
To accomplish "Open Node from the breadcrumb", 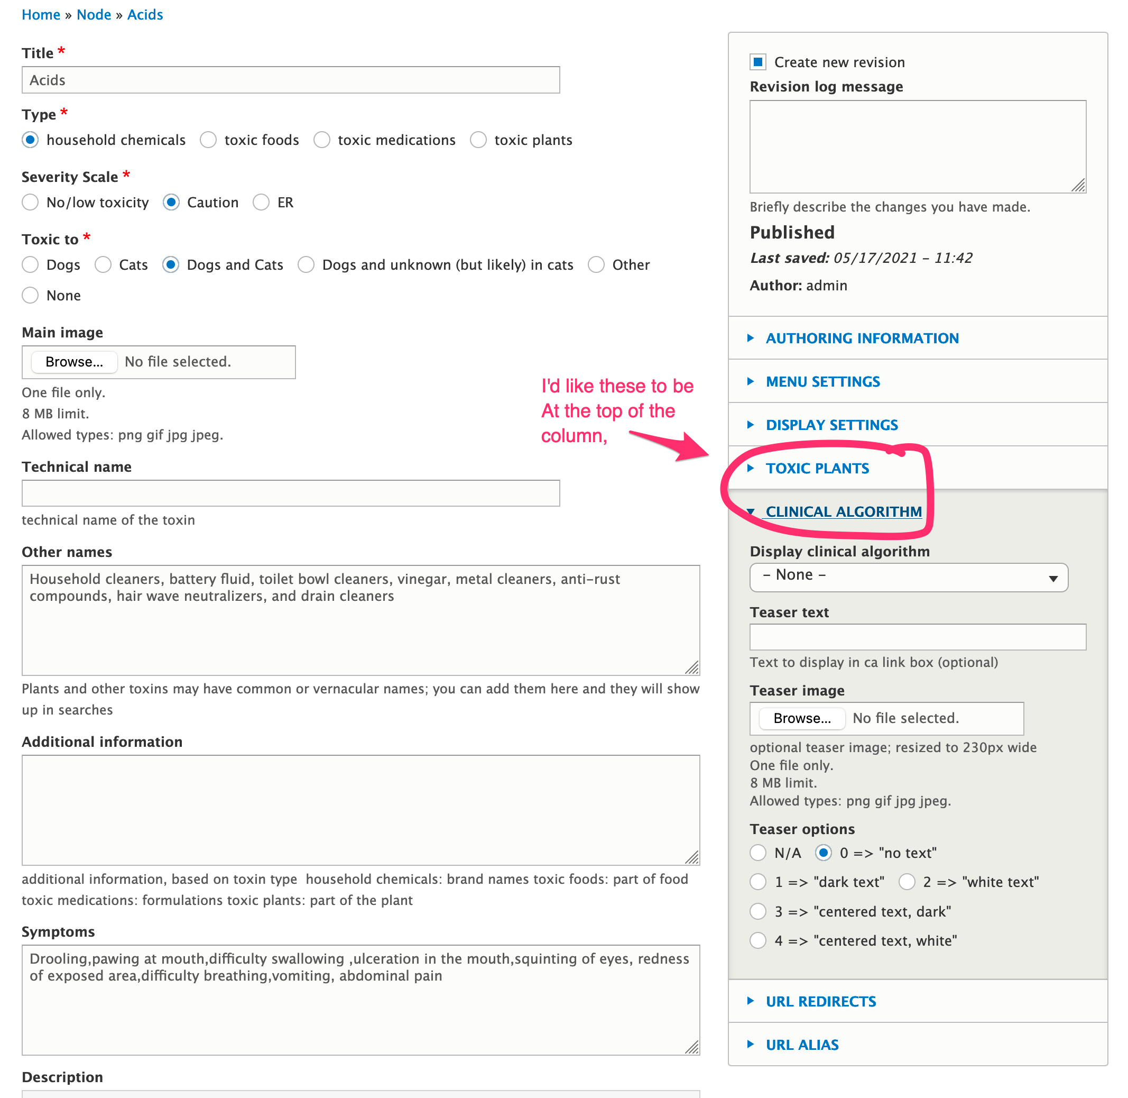I will 94,14.
